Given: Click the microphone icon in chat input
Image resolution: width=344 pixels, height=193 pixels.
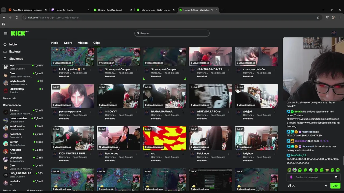Looking at the screenshot, I should [x=291, y=177].
